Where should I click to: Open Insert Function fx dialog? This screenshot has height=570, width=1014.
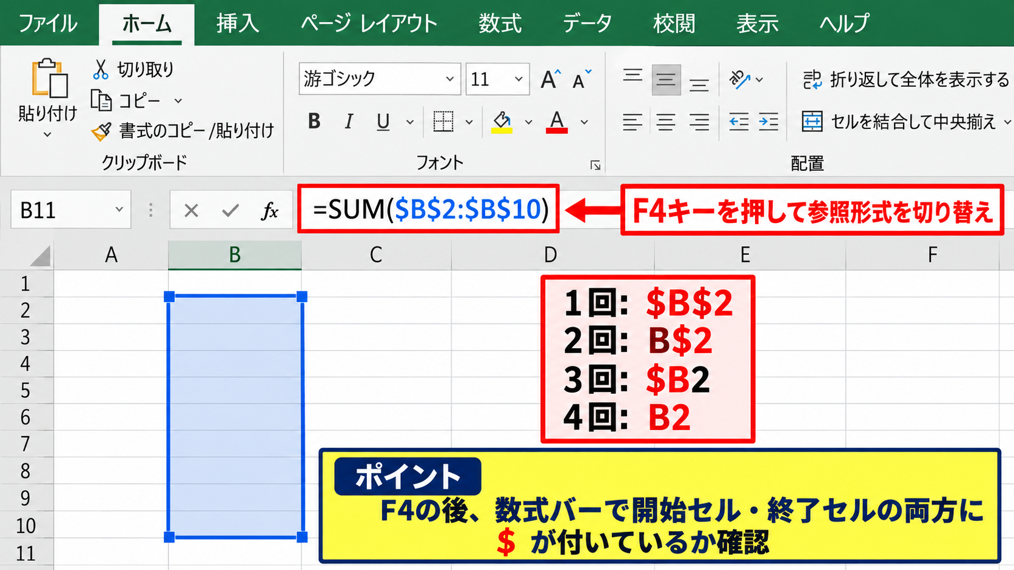pos(270,211)
